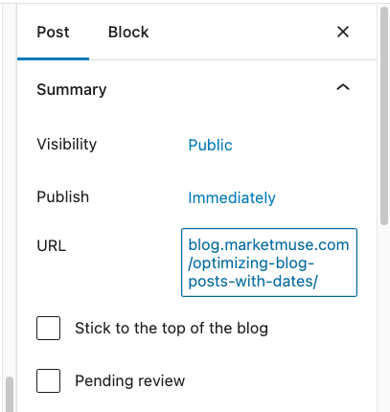Click the 'posts-with-dates/' slug text

tap(253, 282)
